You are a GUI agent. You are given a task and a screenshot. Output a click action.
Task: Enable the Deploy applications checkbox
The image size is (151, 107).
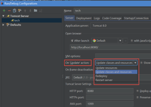click(x=137, y=91)
